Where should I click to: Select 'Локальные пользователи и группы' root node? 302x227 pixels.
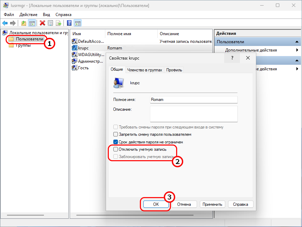(x=39, y=33)
